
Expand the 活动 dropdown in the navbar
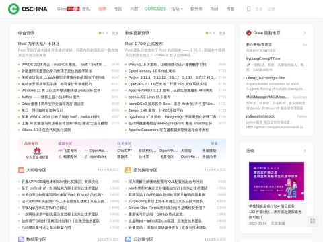[x=177, y=9]
